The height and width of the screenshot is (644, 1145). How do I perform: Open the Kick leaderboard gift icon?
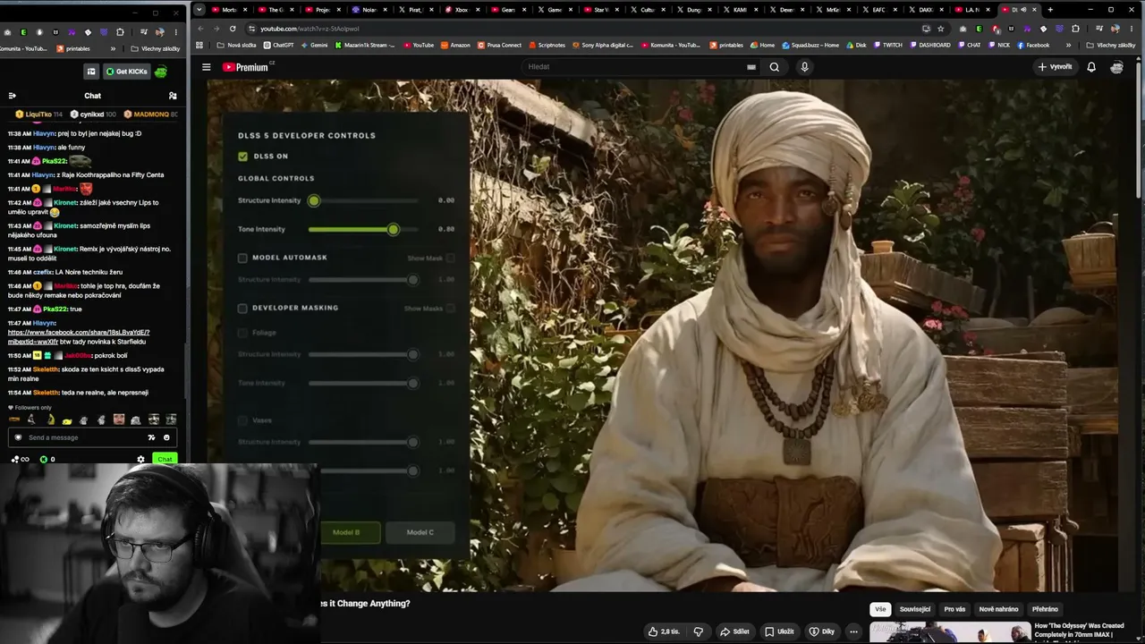point(91,72)
